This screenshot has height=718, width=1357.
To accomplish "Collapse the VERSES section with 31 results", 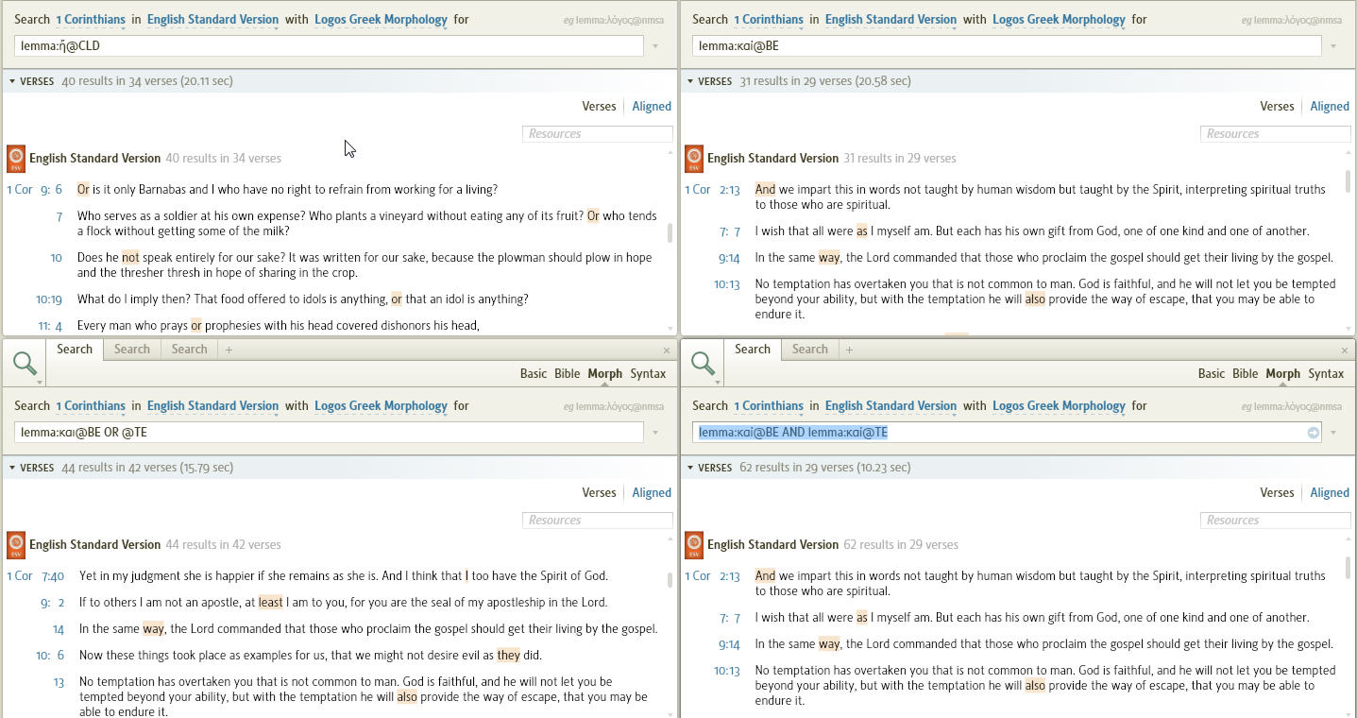I will point(690,81).
